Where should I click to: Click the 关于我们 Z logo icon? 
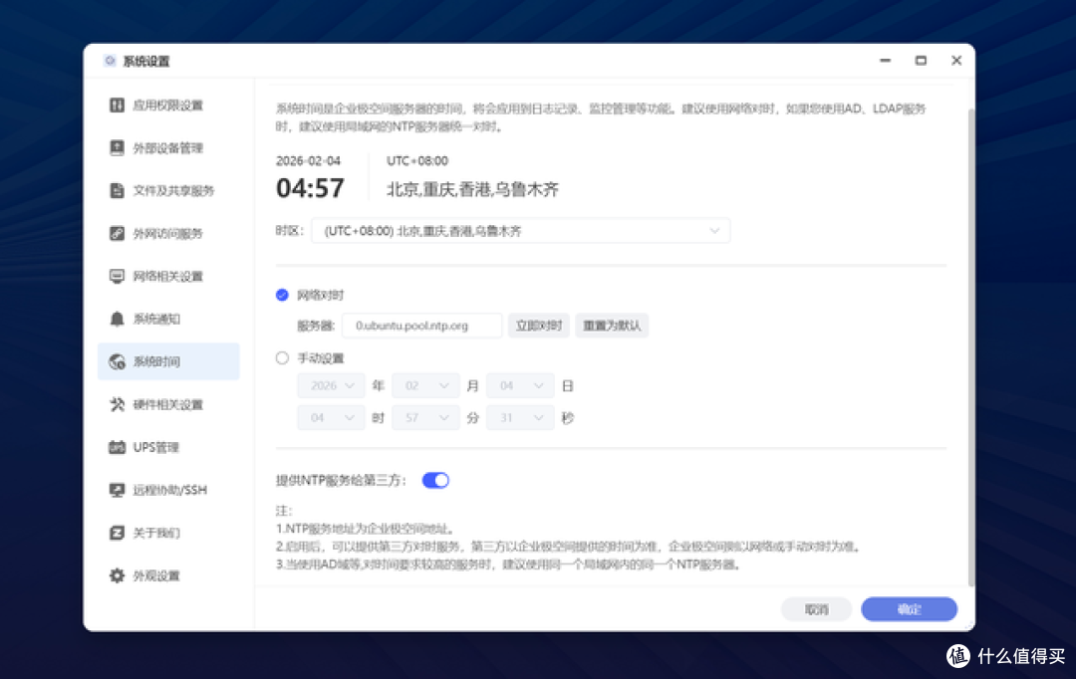(117, 533)
